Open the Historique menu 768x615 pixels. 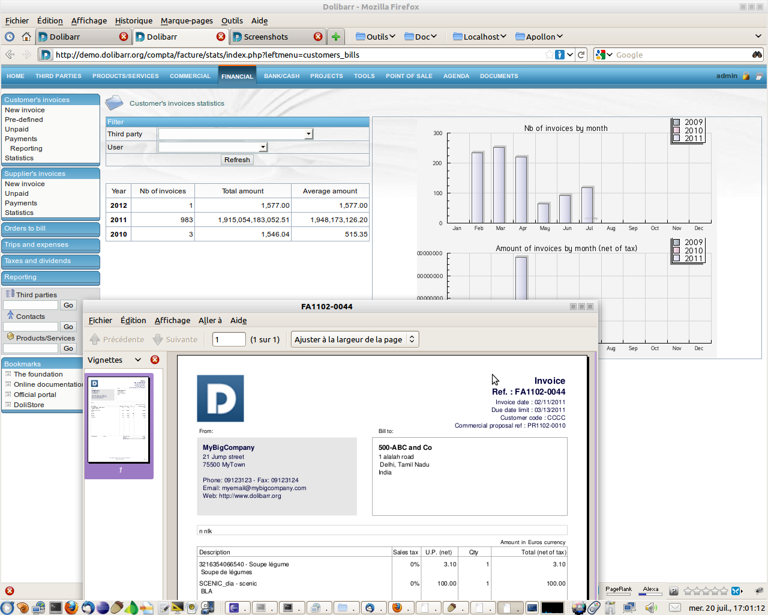(x=133, y=20)
